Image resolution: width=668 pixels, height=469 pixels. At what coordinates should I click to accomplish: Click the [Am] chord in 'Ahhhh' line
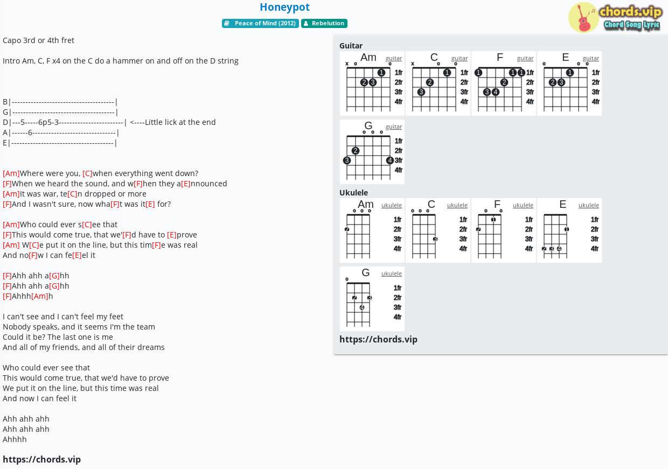(x=40, y=296)
